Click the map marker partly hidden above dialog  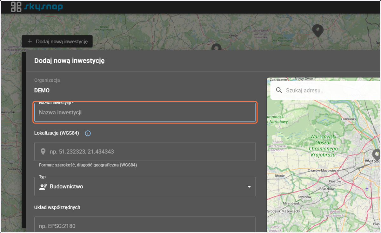tap(216, 47)
